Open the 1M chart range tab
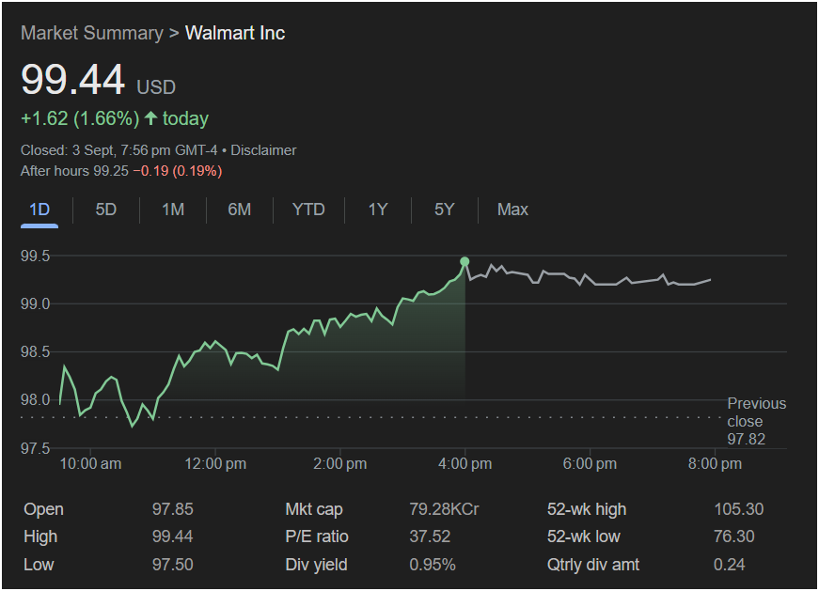The width and height of the screenshot is (819, 591). pyautogui.click(x=173, y=210)
